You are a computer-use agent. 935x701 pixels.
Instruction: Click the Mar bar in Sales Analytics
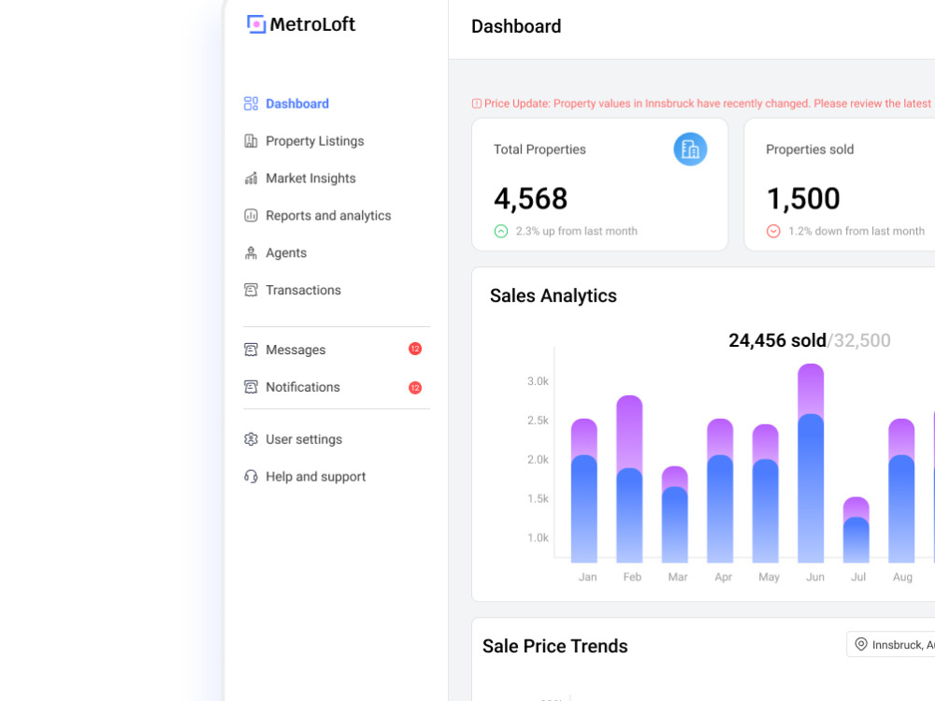pos(674,514)
